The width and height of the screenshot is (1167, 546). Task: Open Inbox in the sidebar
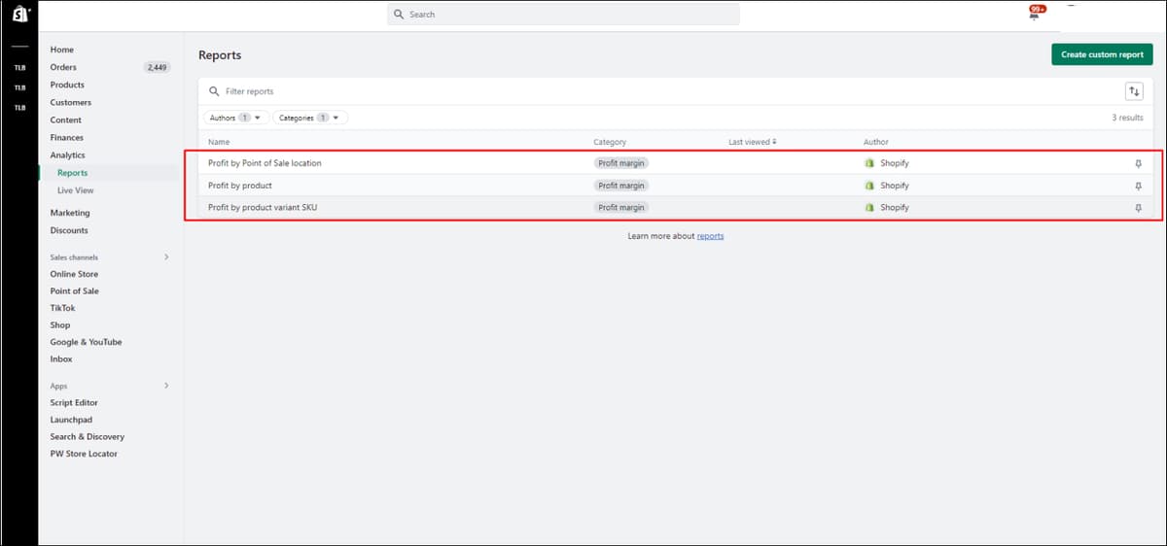click(x=61, y=359)
